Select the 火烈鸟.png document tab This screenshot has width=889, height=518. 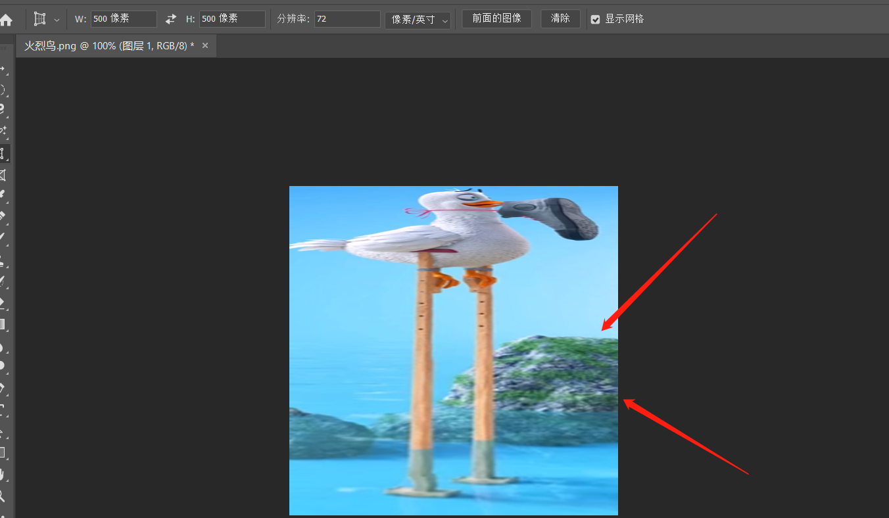109,46
